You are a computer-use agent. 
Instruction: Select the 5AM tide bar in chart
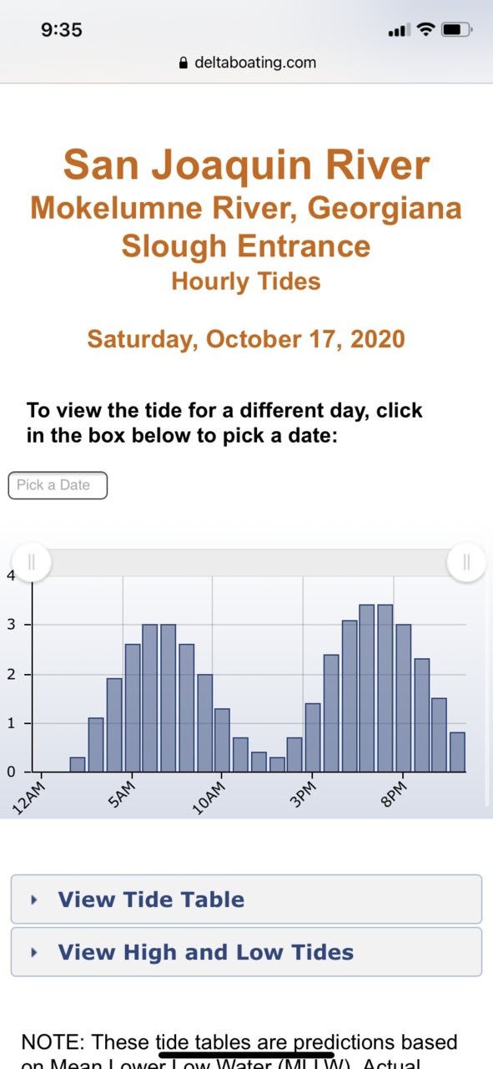click(133, 708)
